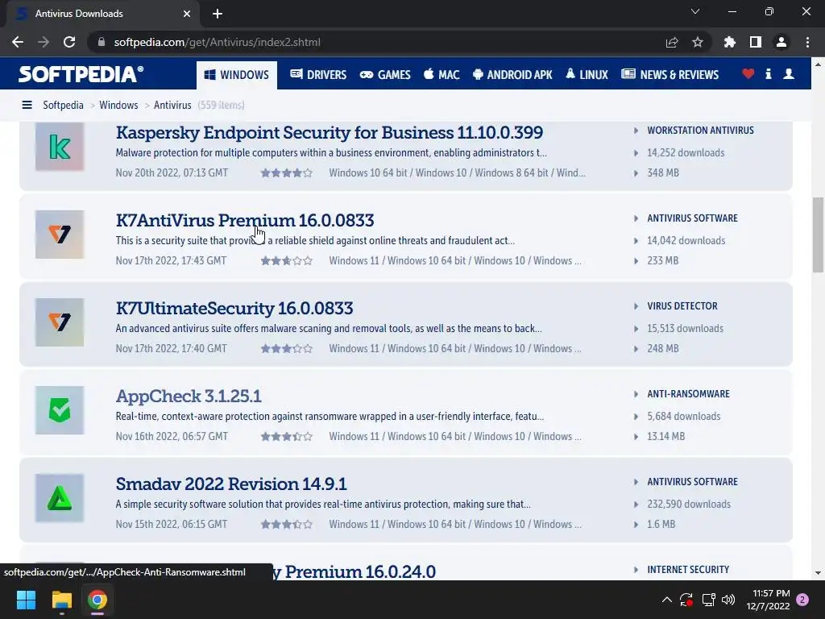Viewport: 825px width, 619px height.
Task: Open K7UltimateSecurity 16.0.0833 title
Action: point(234,309)
